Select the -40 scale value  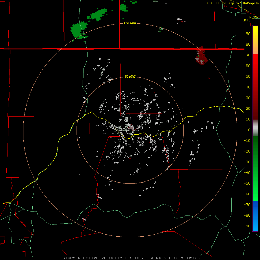coord(247,173)
